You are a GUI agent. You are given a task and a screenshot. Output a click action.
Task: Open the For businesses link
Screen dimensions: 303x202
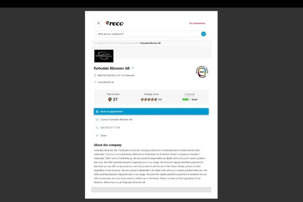pos(197,23)
